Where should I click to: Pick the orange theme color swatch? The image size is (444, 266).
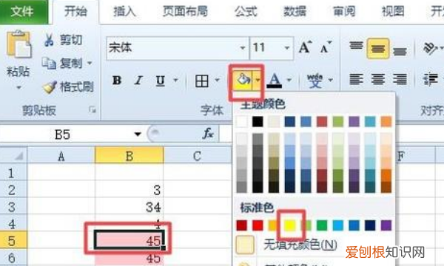[x=386, y=122]
